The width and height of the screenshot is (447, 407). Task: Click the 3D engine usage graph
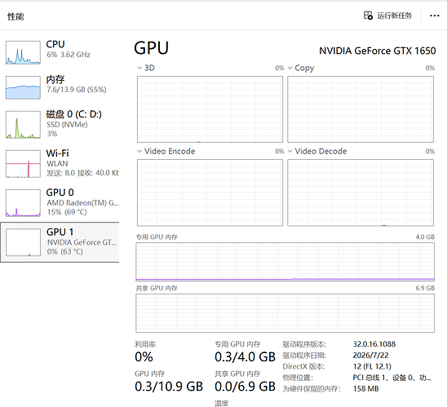(210, 109)
